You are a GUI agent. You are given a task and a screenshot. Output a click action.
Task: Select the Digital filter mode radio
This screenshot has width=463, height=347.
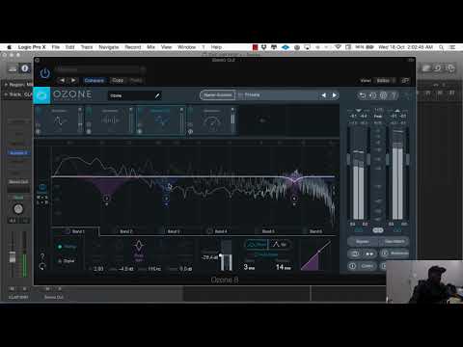[67, 261]
